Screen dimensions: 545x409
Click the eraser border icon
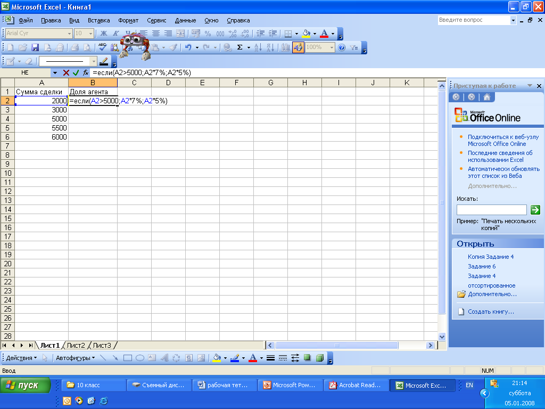(29, 62)
